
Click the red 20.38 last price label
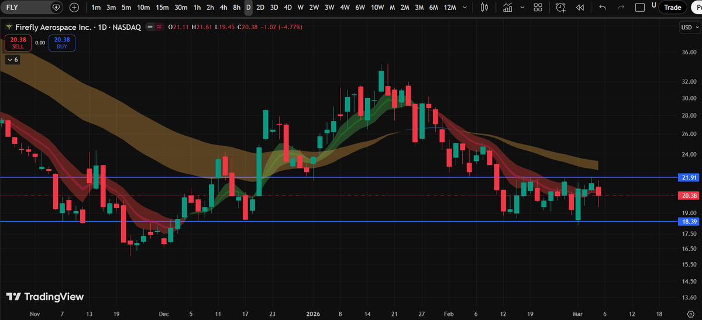690,196
